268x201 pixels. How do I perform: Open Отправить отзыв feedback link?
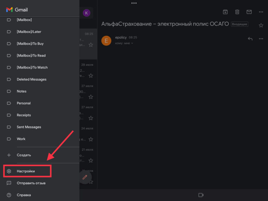pos(31,183)
